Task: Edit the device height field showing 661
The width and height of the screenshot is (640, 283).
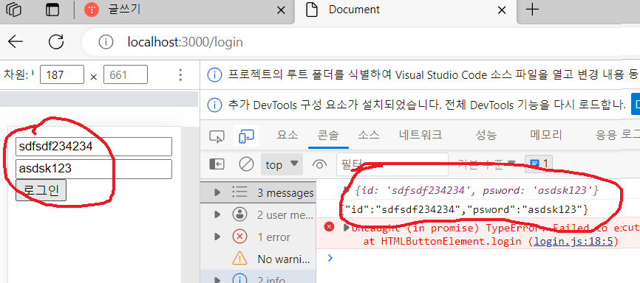Action: (x=126, y=75)
